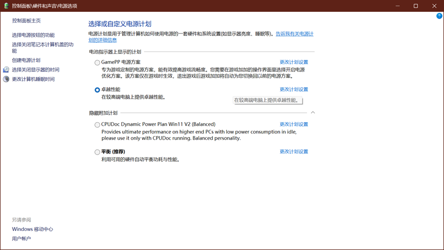Open 更改计划设置 for 卓越性能 plan

[294, 89]
